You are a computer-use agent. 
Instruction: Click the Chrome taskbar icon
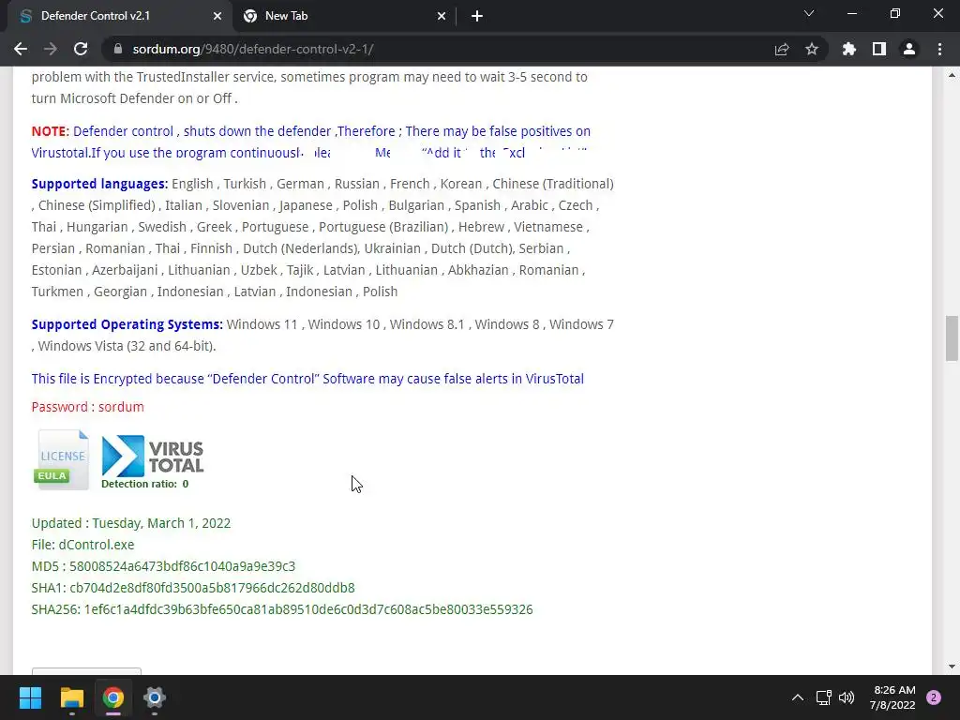[112, 697]
